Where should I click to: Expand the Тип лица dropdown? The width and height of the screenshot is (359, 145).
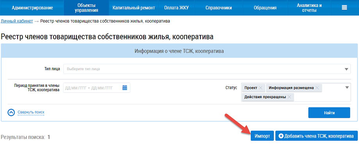pyautogui.click(x=207, y=69)
